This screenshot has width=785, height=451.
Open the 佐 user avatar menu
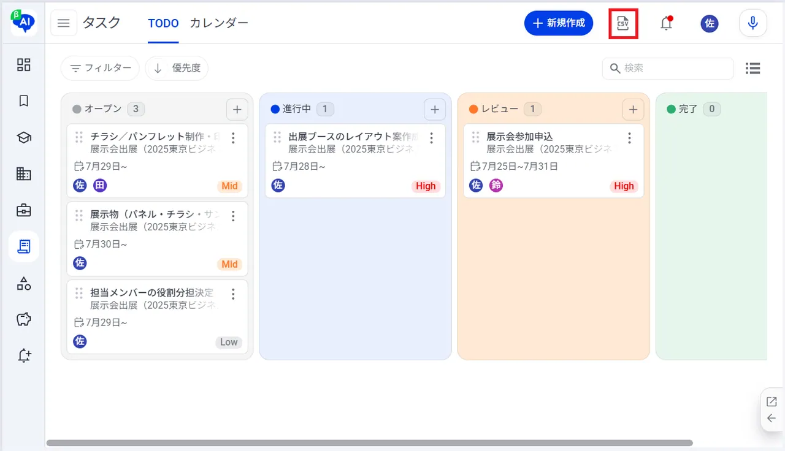point(710,23)
